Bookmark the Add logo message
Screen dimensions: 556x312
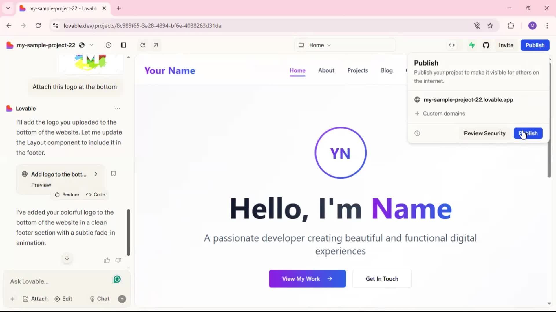click(x=114, y=173)
